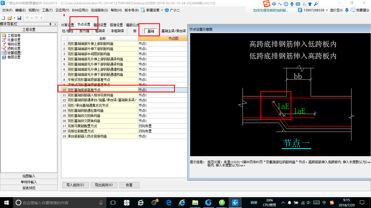Click the Redo arrow icon

click(37, 18)
